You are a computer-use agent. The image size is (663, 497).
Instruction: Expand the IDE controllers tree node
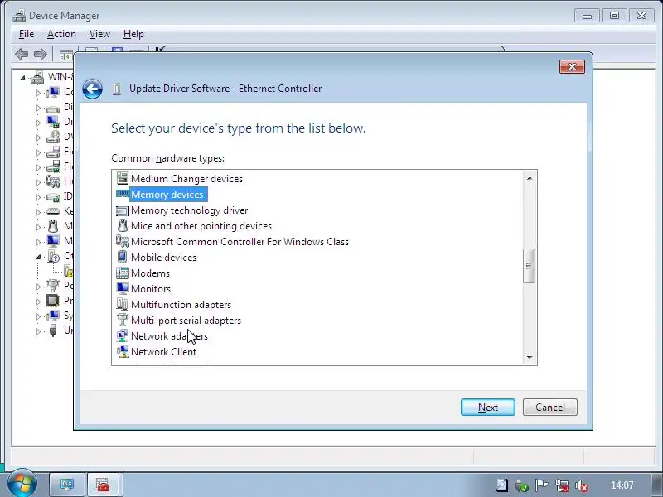(38, 197)
